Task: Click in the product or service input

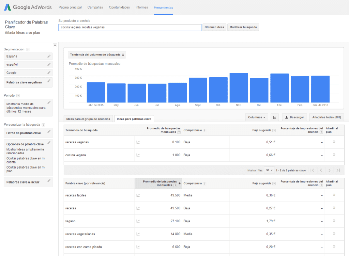Action: (130, 27)
